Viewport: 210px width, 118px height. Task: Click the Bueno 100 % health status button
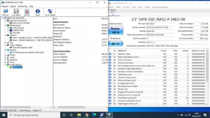[115, 30]
